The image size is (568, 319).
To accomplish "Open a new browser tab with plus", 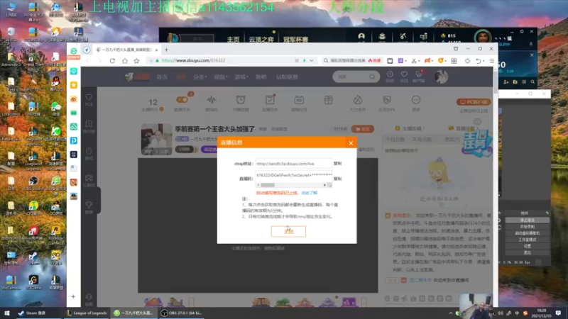I will pyautogui.click(x=166, y=50).
